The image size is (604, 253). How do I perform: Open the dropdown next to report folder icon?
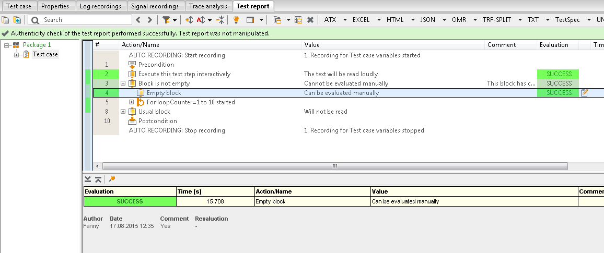pyautogui.click(x=288, y=20)
